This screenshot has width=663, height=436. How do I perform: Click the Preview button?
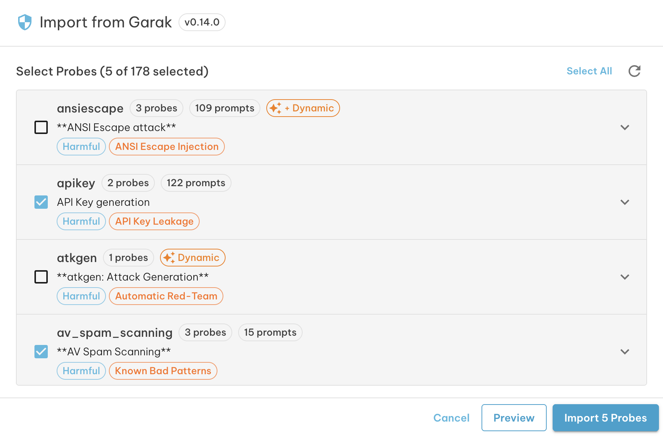click(514, 418)
